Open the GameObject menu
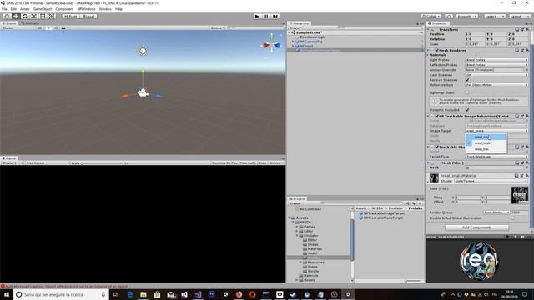This screenshot has height=300, width=534. click(x=43, y=9)
